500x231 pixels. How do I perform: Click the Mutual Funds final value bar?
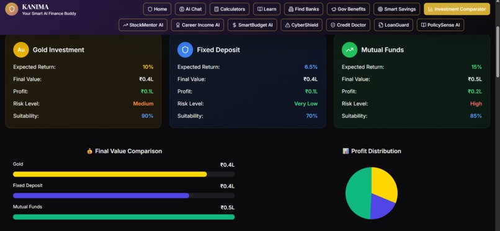[123, 217]
